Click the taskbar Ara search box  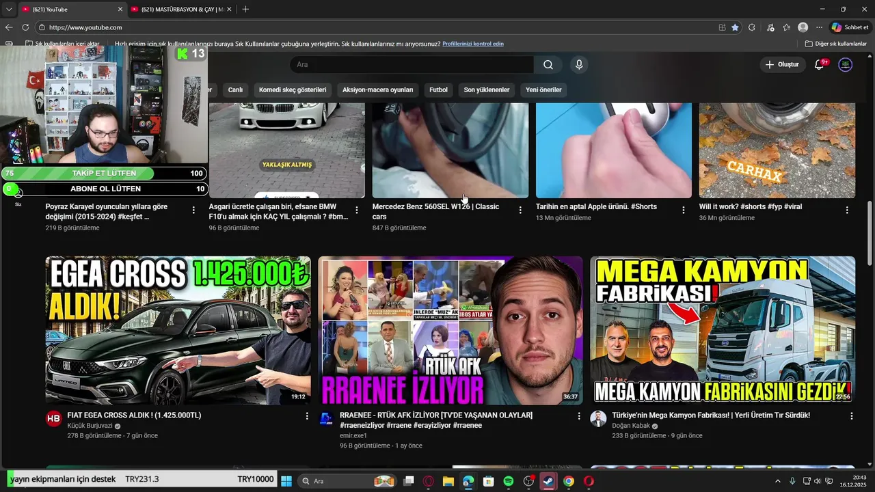[x=348, y=481]
